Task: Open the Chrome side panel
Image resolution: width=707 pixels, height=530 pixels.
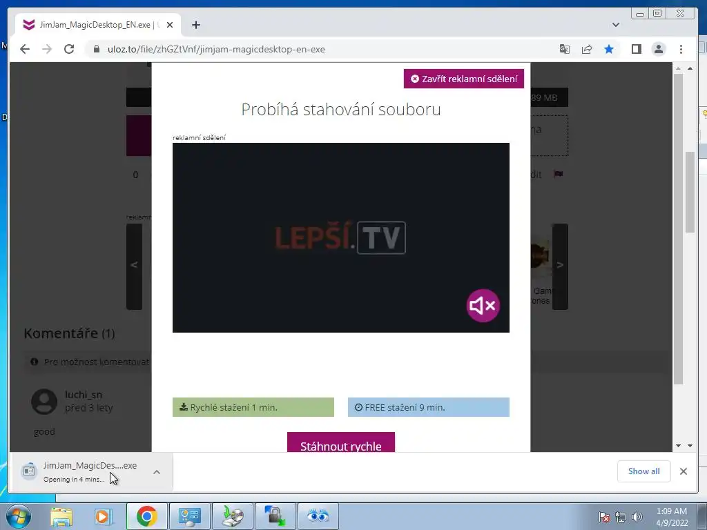Action: (x=636, y=49)
